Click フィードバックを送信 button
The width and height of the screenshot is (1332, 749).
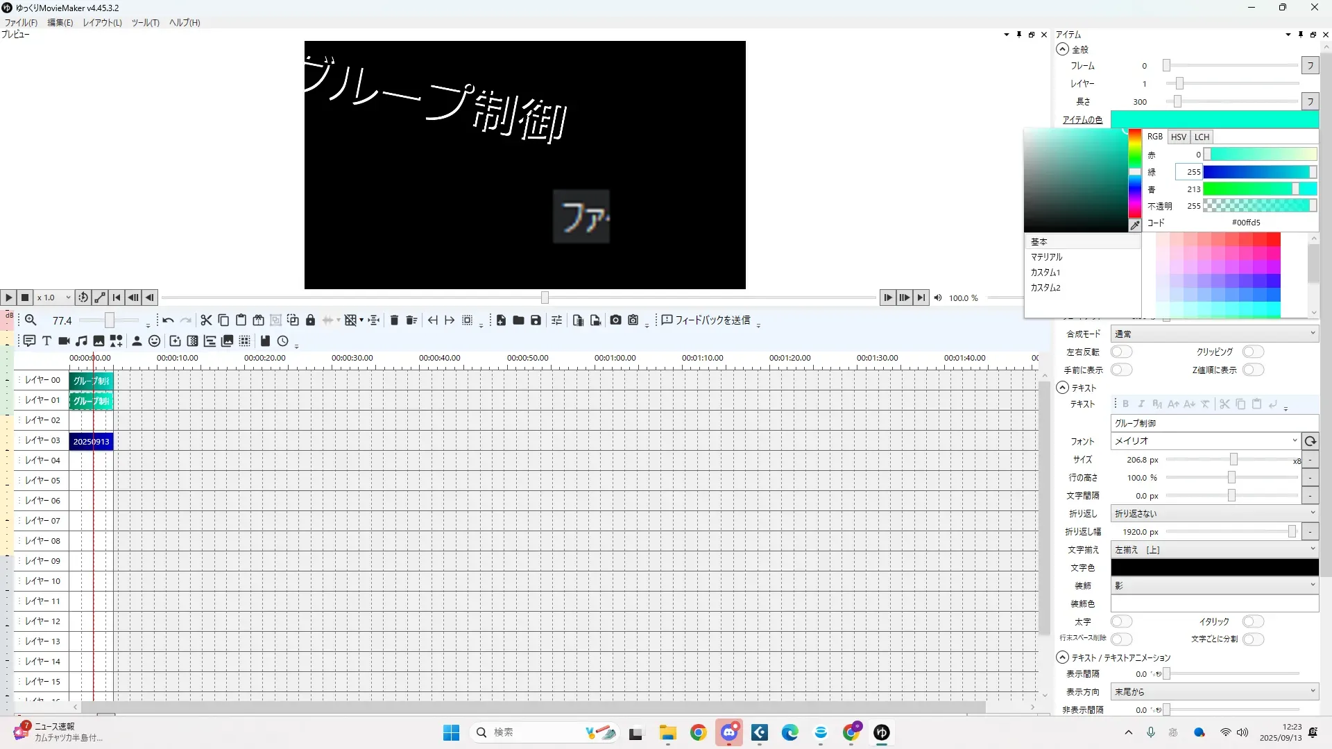coord(706,320)
